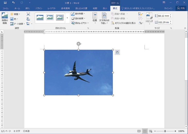This screenshot has width=188, height=134.
Task: Open the 挿入 (Insert) ribbon tab
Action: click(x=28, y=8)
